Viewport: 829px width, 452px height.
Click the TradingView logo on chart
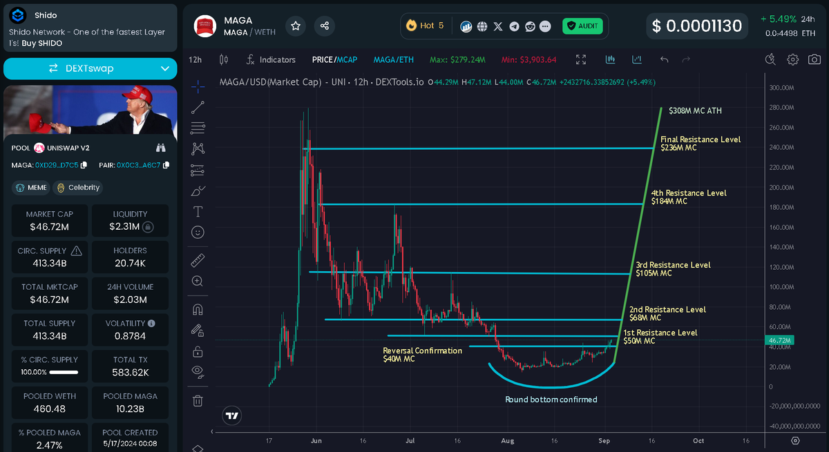click(232, 415)
